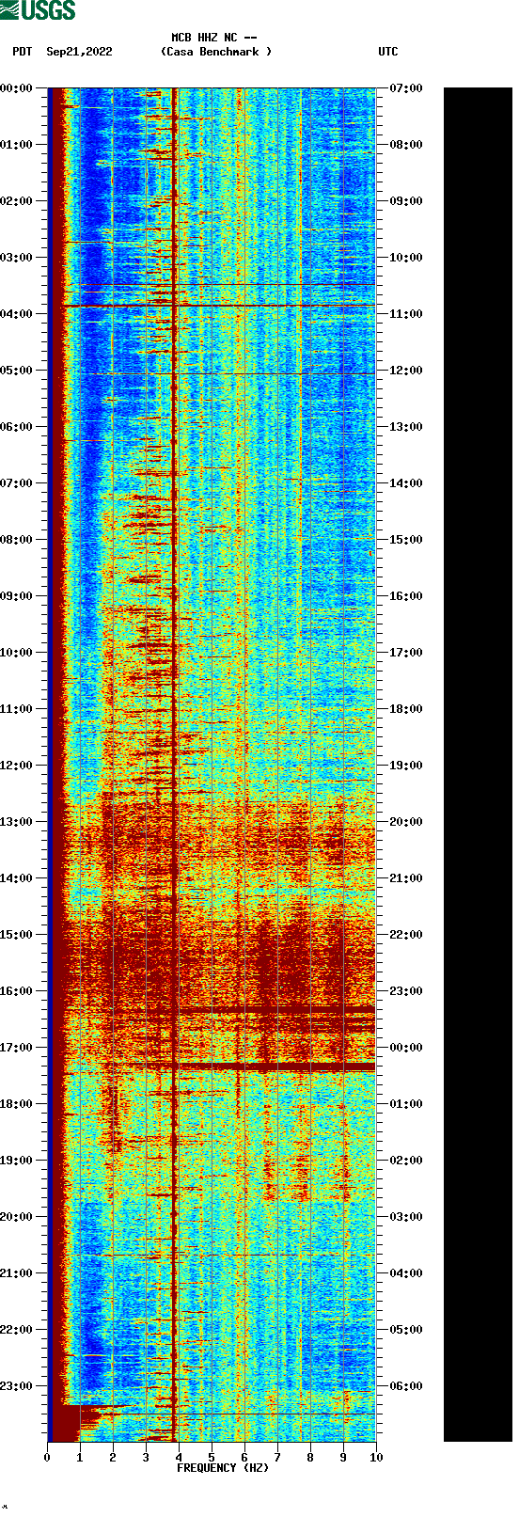
Task: Click UTC time label 03:00
Action: (406, 1217)
